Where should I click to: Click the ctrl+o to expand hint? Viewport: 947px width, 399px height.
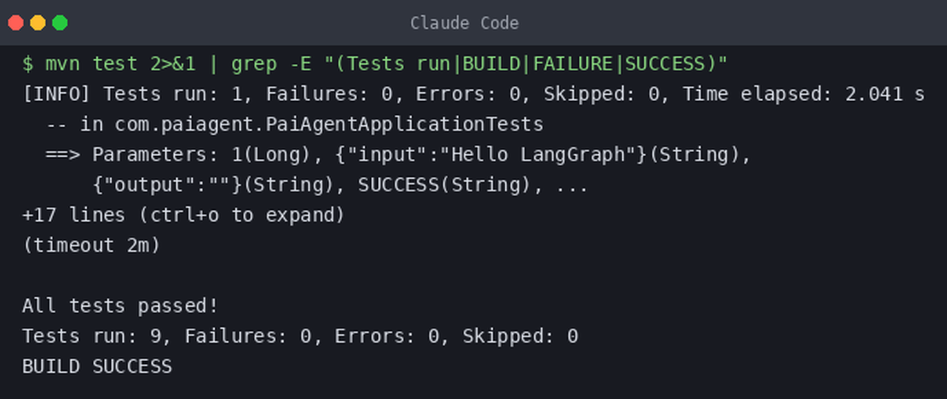[x=241, y=215]
